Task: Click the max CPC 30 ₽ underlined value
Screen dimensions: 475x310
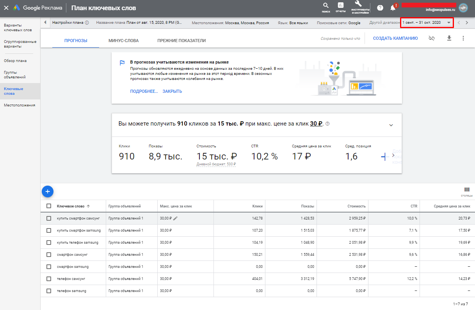Action: click(x=316, y=124)
